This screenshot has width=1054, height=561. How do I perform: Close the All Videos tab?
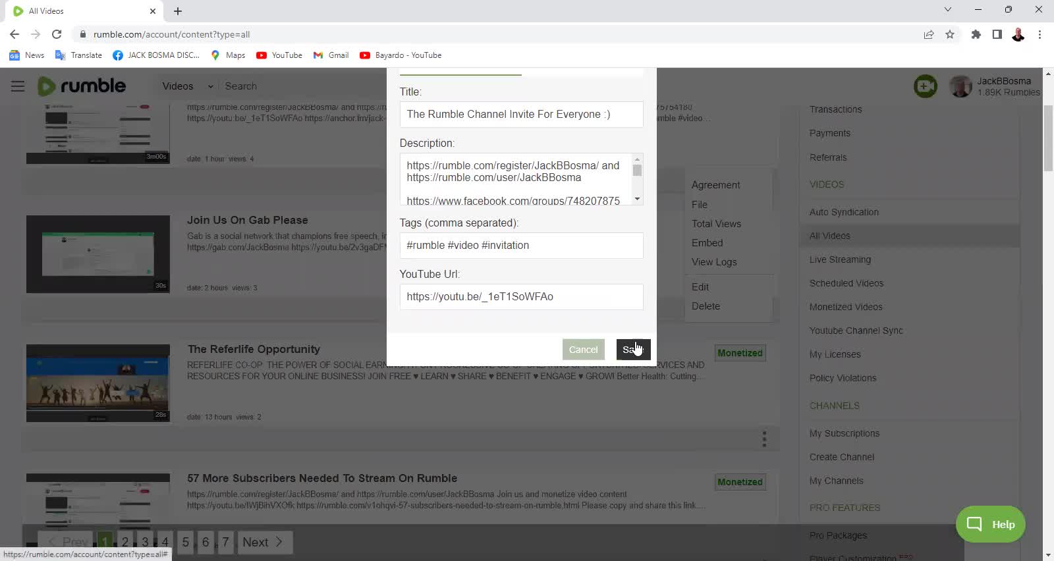click(x=153, y=11)
